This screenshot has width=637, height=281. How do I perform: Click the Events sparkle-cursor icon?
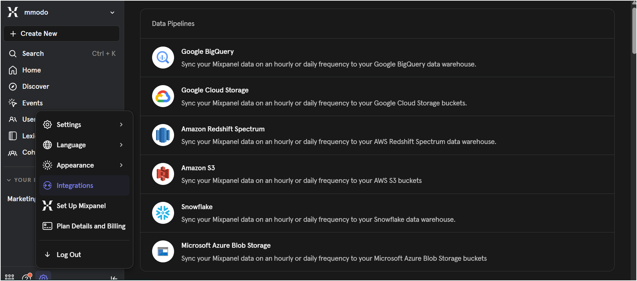tap(13, 103)
